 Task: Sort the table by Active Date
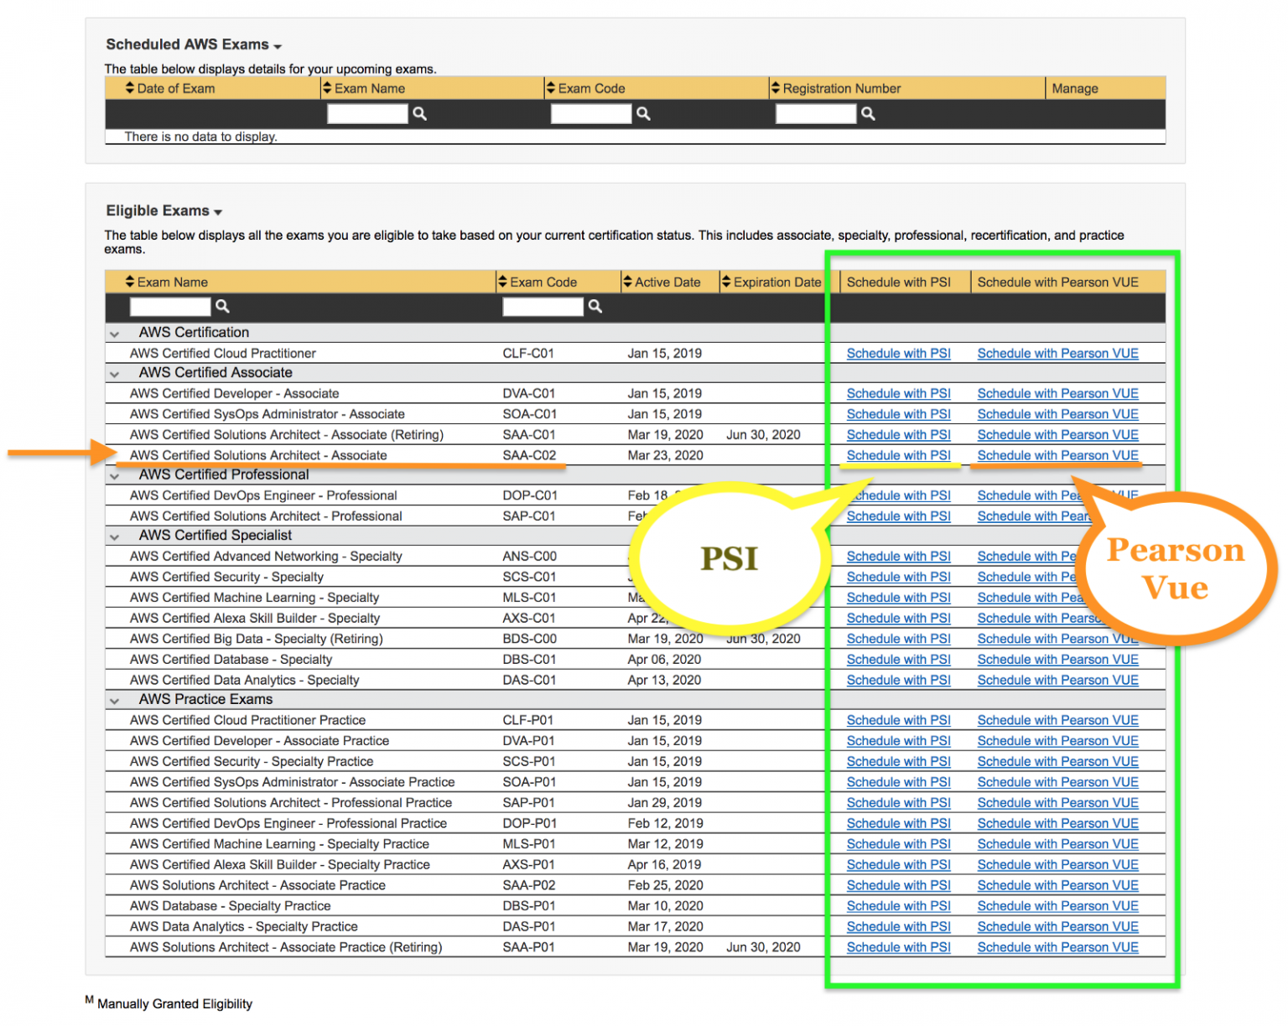(x=627, y=282)
